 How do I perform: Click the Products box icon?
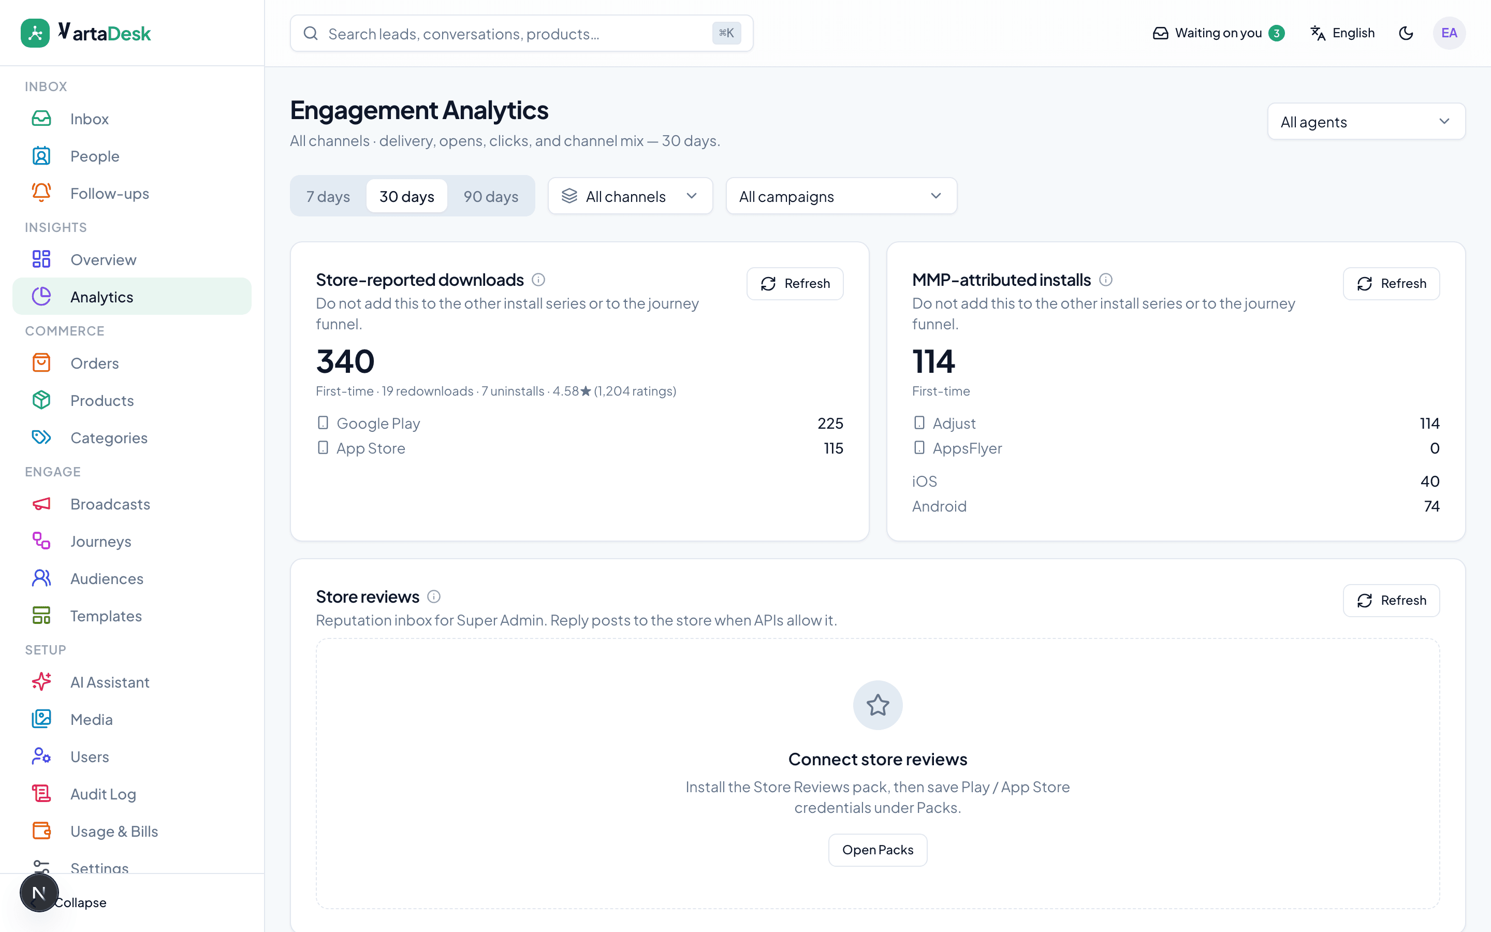pyautogui.click(x=41, y=400)
